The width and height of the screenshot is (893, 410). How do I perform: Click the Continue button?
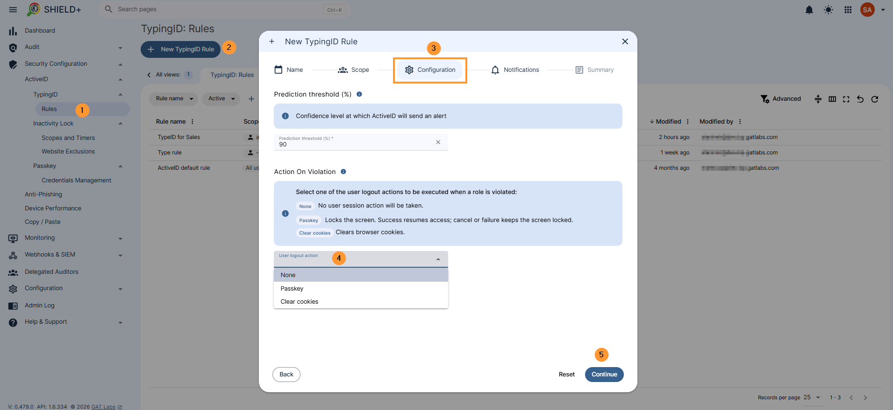click(x=604, y=375)
